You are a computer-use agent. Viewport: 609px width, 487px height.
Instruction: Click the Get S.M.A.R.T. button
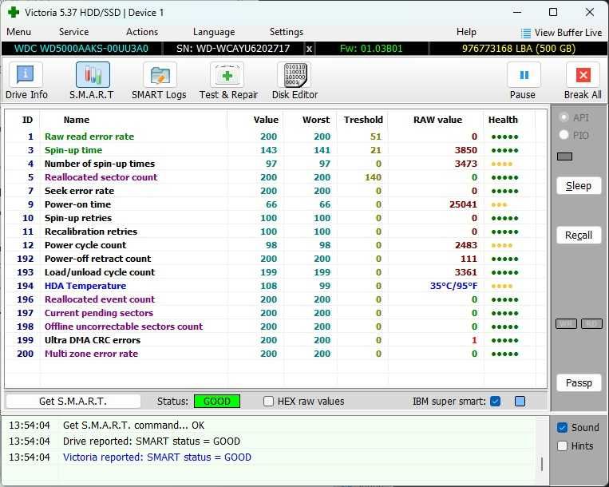point(73,401)
